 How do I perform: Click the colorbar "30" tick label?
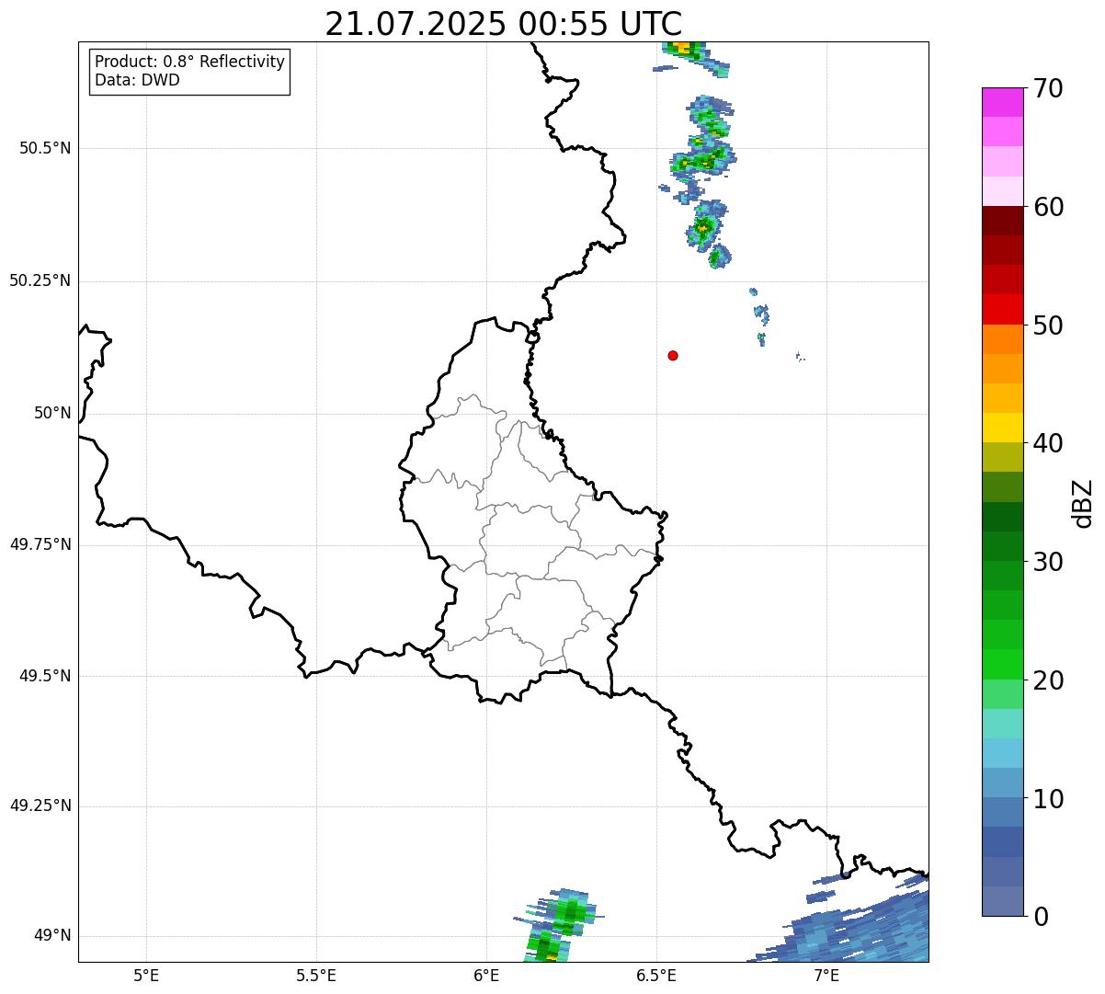[x=1048, y=562]
